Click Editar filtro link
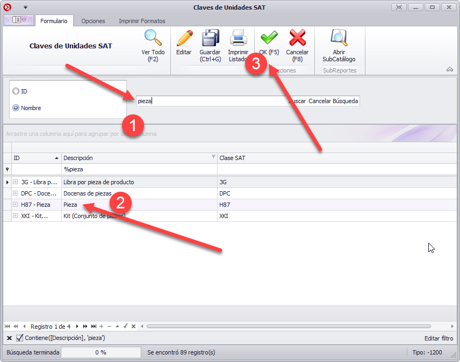 [x=439, y=338]
